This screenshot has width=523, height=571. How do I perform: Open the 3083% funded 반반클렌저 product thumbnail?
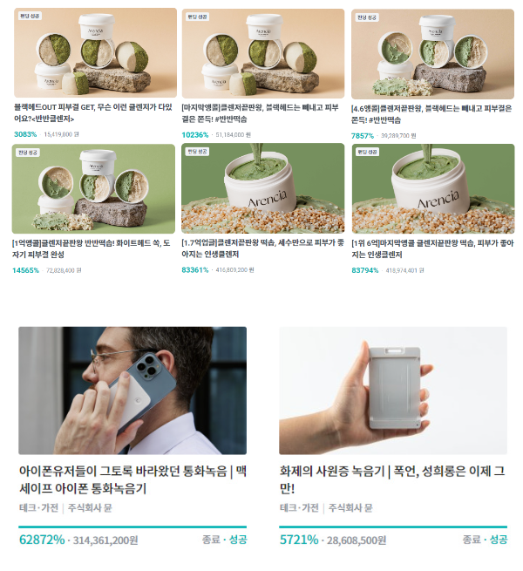click(x=95, y=53)
